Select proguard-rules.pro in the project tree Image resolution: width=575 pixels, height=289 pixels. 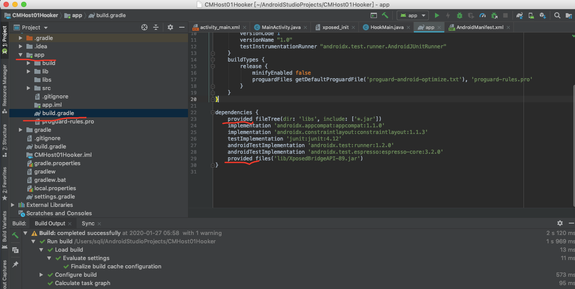[x=68, y=122]
